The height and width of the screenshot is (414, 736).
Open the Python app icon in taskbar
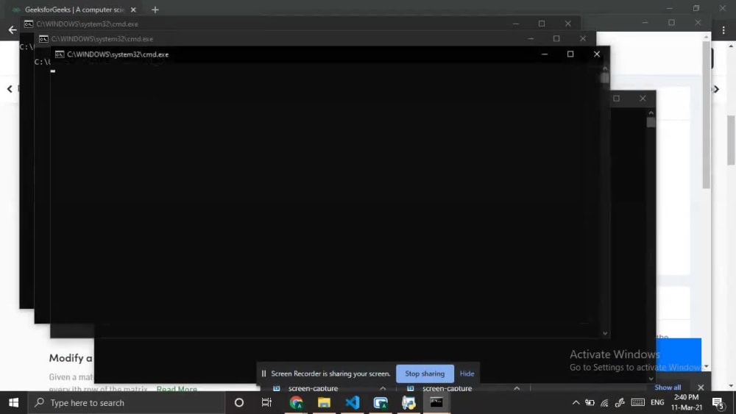[408, 403]
